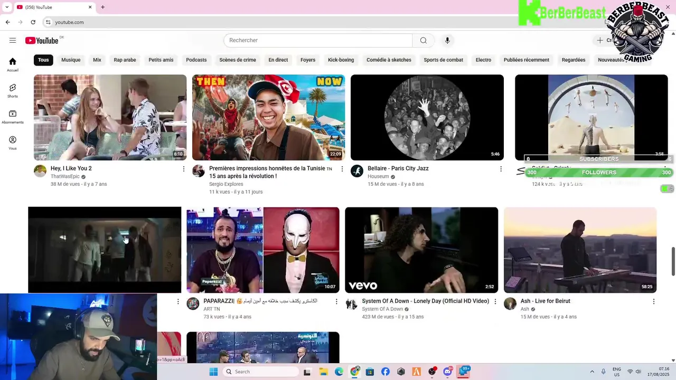Open Facebook from the taskbar
The height and width of the screenshot is (380, 676).
385,372
